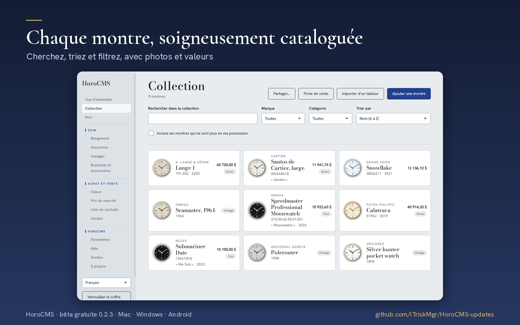This screenshot has width=520, height=325.
Task: Click the Partager... button
Action: 281,94
